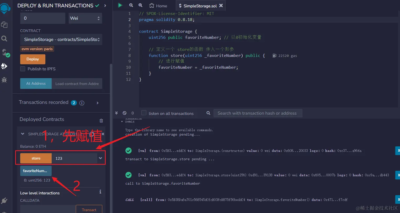Click the pending transaction counter 0 in terminal
400x213 pixels.
click(x=133, y=113)
